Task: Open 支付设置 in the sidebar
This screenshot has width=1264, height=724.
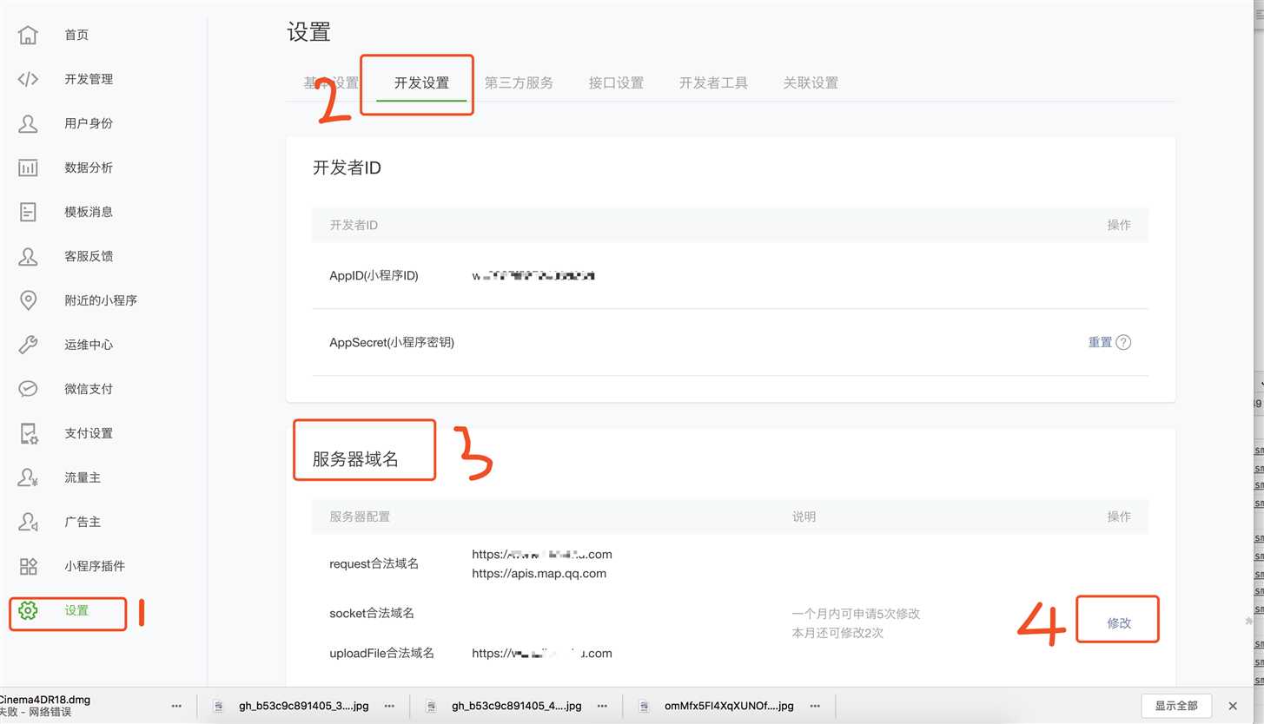Action: pyautogui.click(x=89, y=433)
